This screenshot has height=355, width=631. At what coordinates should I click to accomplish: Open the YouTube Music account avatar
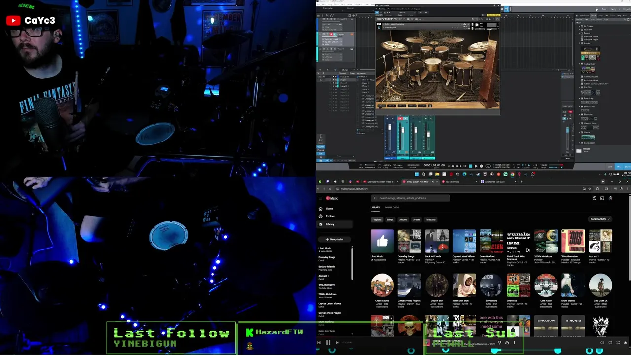(x=610, y=198)
